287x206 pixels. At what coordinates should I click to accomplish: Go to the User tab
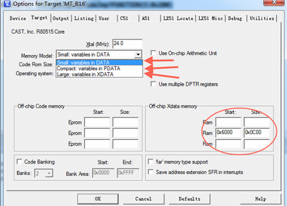pos(104,19)
